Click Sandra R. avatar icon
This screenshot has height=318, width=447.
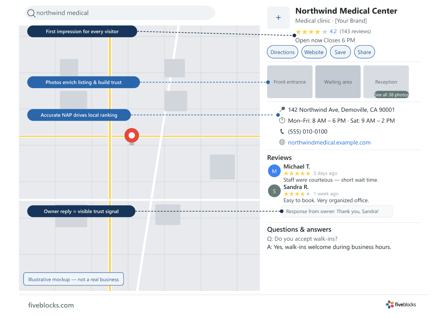274,191
